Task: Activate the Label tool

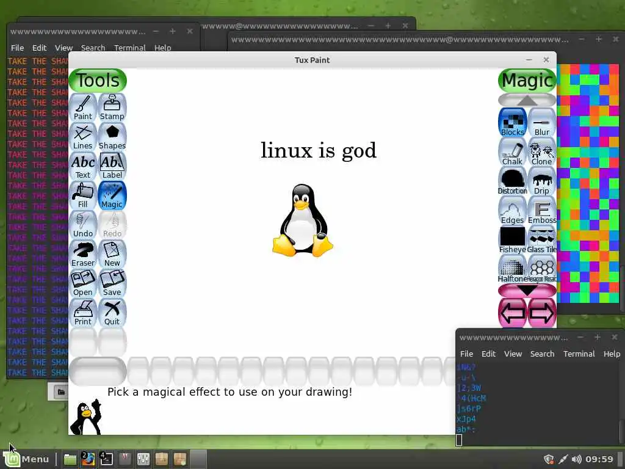Action: click(x=112, y=166)
